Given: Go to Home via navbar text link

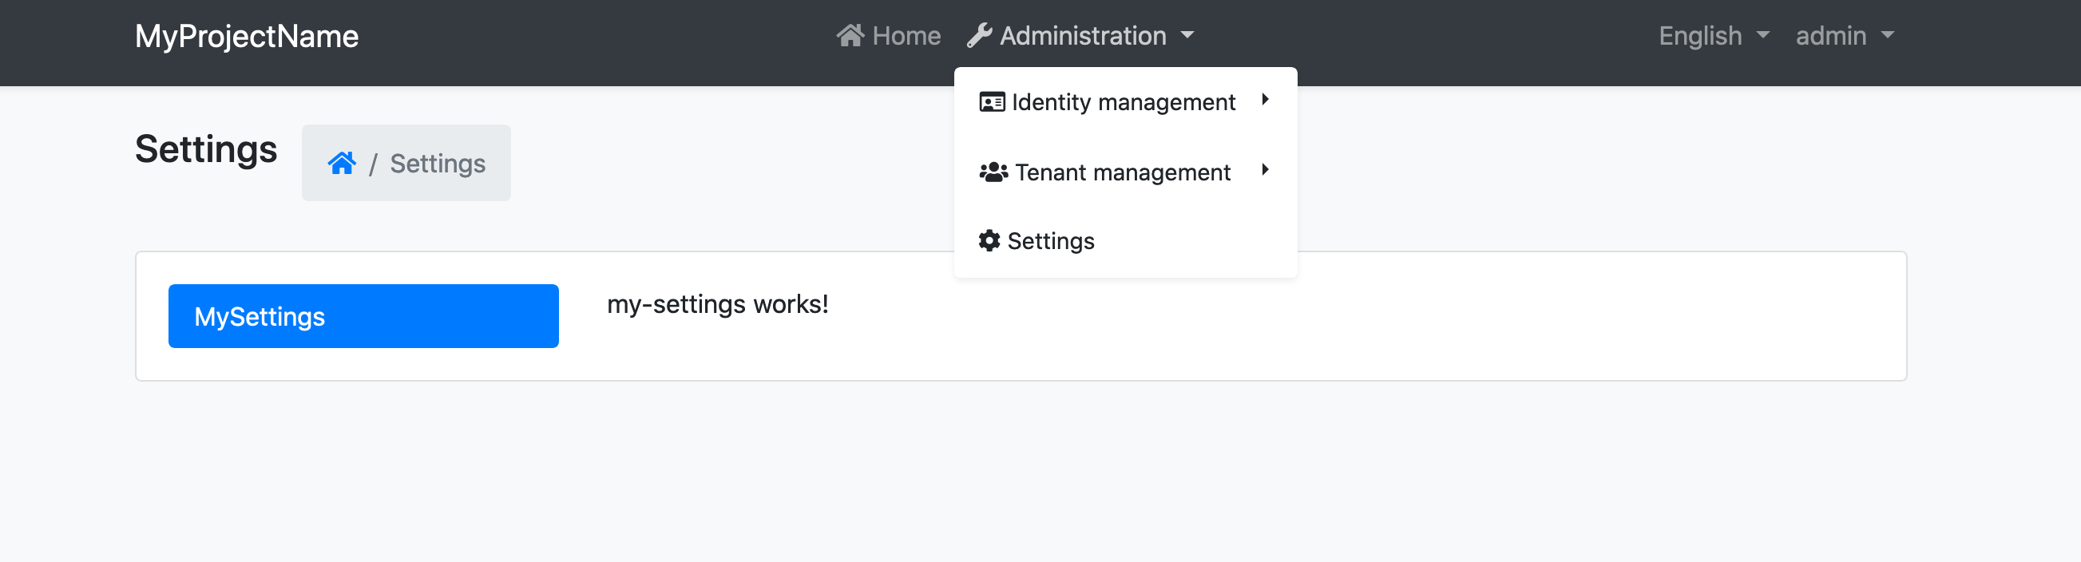Looking at the screenshot, I should 906,36.
